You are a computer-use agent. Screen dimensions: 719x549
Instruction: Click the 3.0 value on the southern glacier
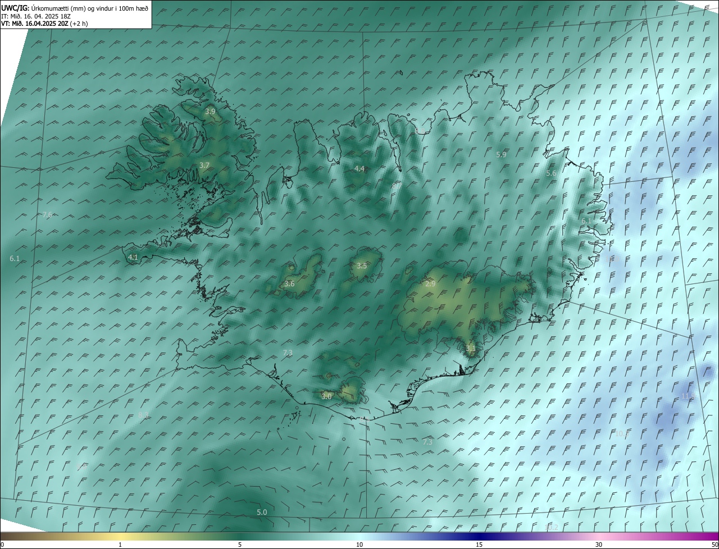pos(326,396)
